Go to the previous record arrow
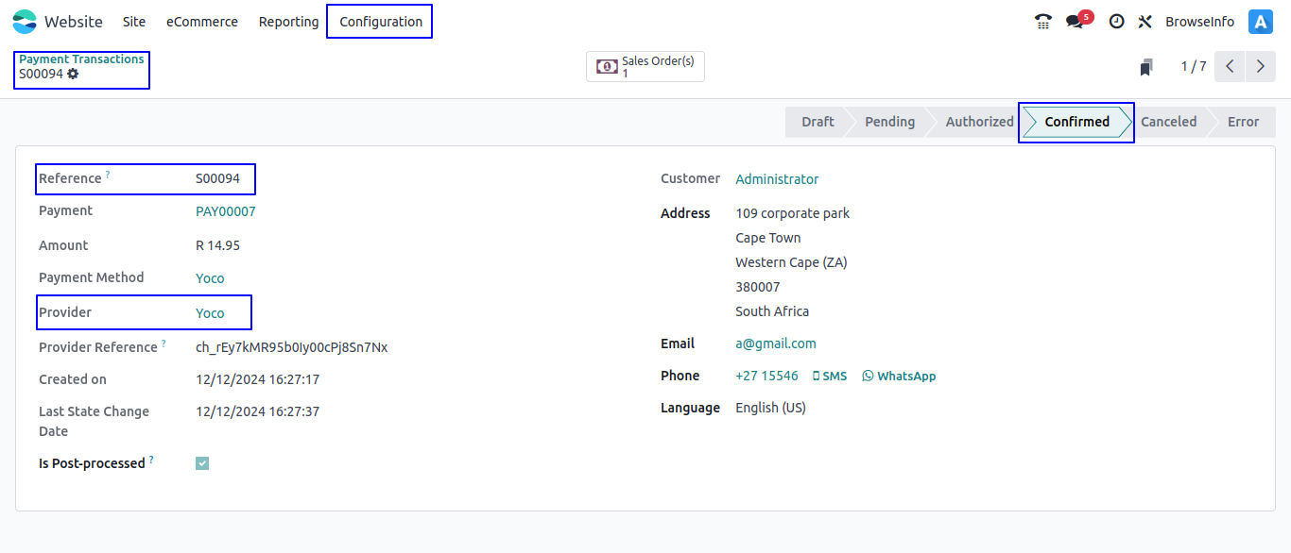 pyautogui.click(x=1230, y=67)
